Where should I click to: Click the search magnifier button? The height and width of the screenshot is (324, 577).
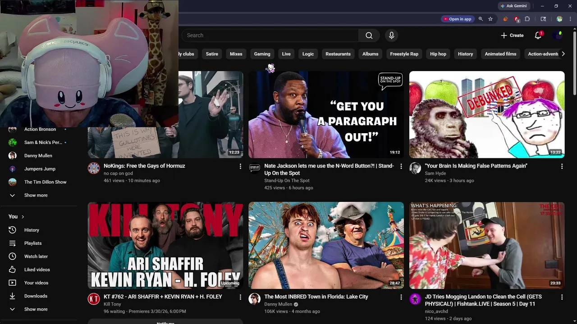pyautogui.click(x=369, y=36)
